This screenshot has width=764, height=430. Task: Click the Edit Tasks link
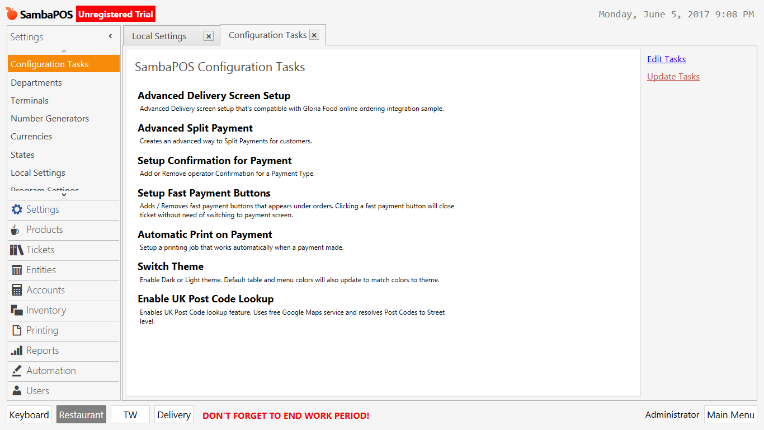[x=666, y=59]
